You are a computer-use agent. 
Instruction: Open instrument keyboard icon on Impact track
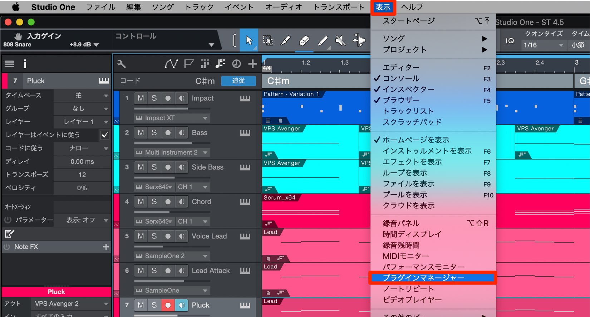[245, 98]
